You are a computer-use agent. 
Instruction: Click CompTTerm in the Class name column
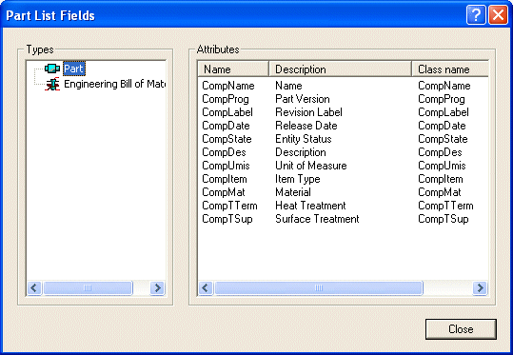[445, 206]
